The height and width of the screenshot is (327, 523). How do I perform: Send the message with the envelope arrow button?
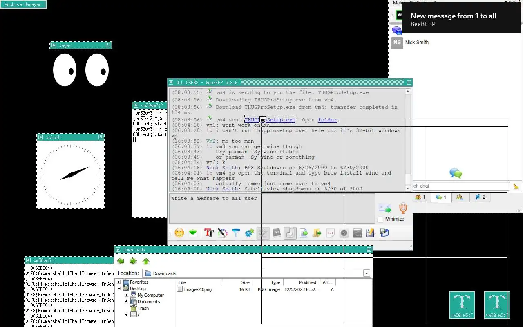click(x=385, y=208)
